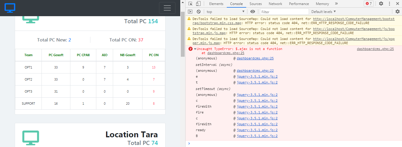Switch to the Console tab
Image resolution: width=402 pixels, height=147 pixels.
[236, 4]
